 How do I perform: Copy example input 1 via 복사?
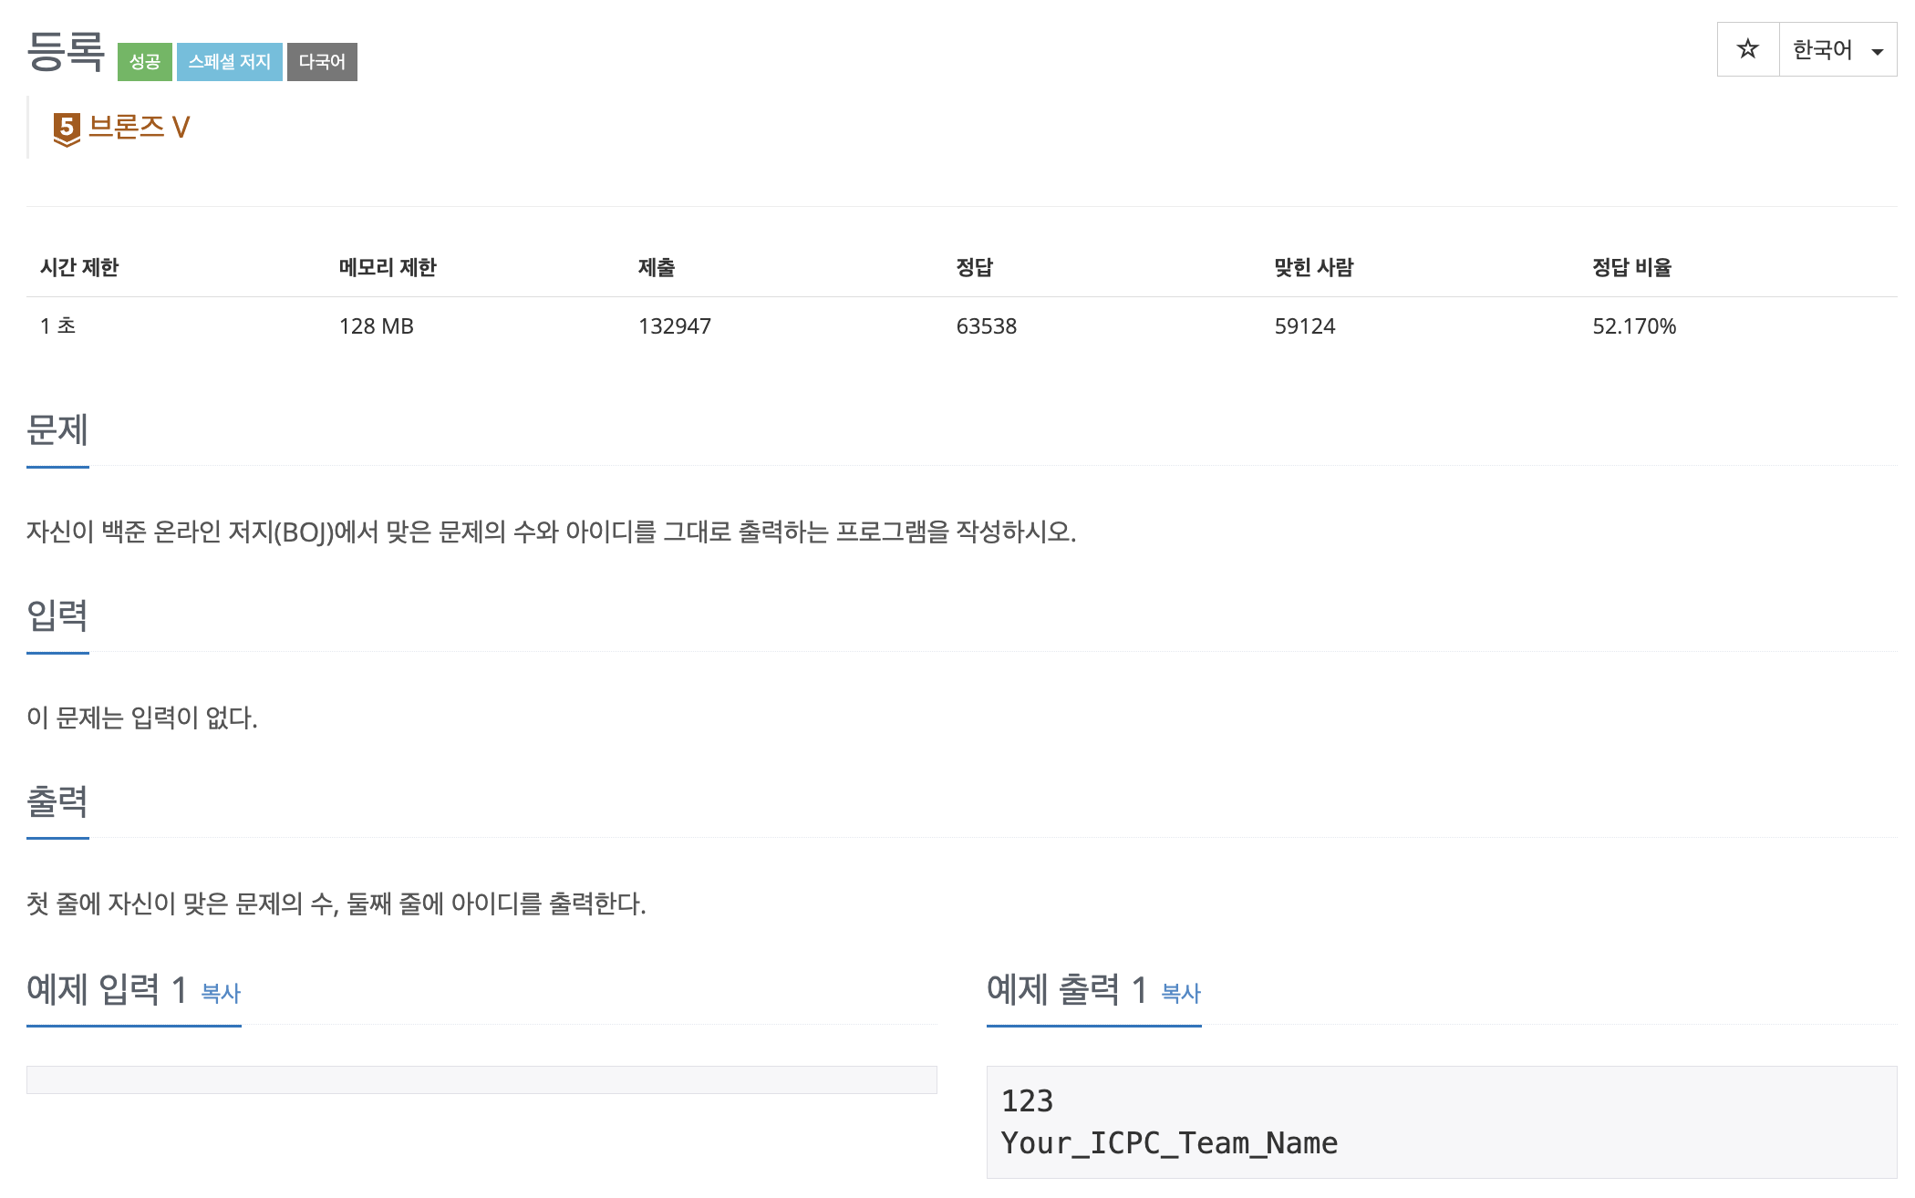pos(221,993)
